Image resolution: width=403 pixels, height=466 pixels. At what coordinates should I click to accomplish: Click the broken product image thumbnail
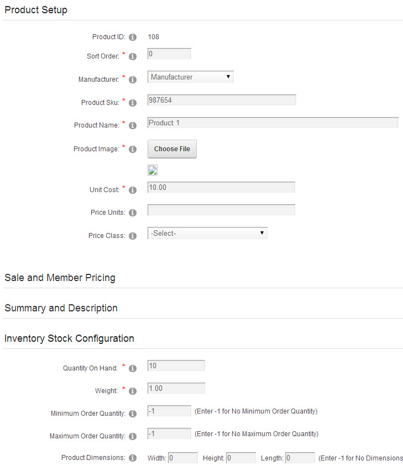(x=153, y=170)
